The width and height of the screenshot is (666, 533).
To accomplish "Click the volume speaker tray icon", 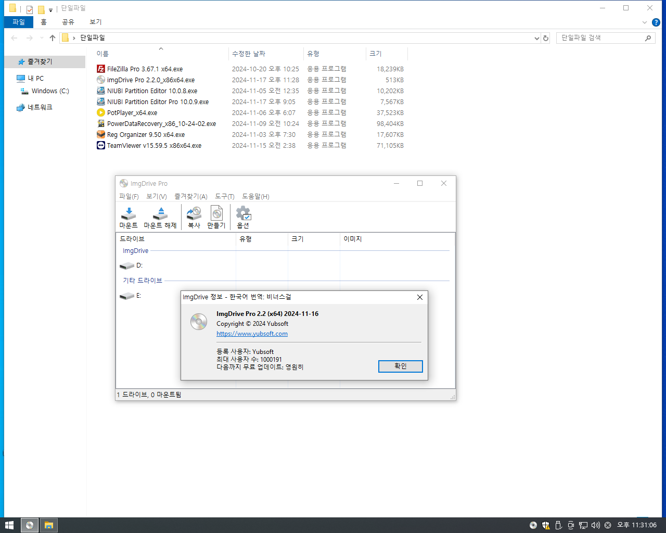I will point(596,525).
